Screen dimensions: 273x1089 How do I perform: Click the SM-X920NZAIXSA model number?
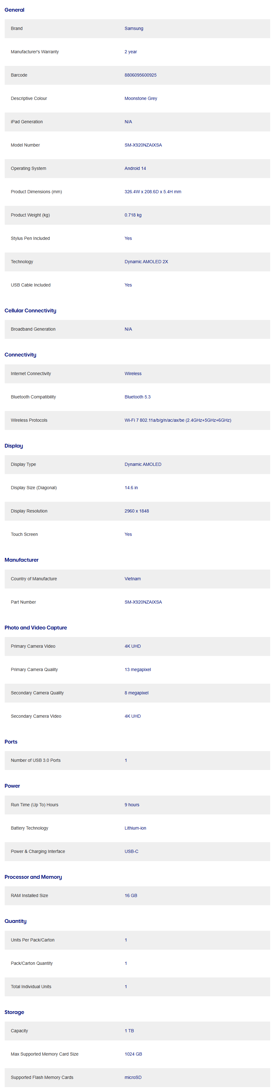(x=143, y=145)
